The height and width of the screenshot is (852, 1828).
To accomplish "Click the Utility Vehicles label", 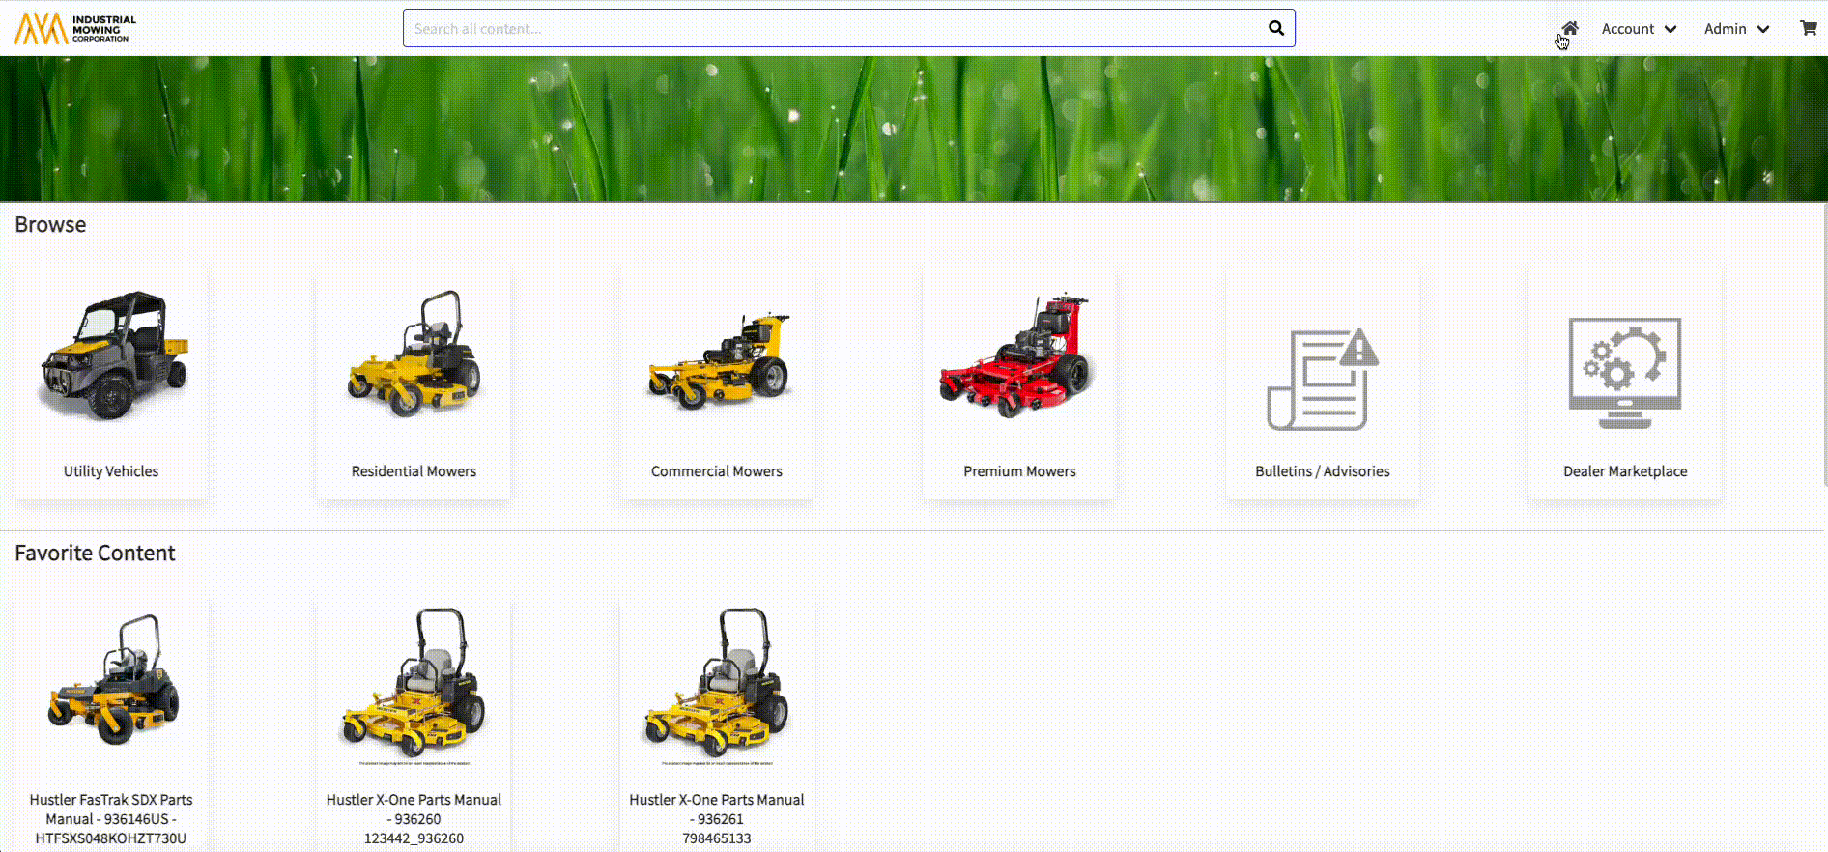I will point(111,471).
